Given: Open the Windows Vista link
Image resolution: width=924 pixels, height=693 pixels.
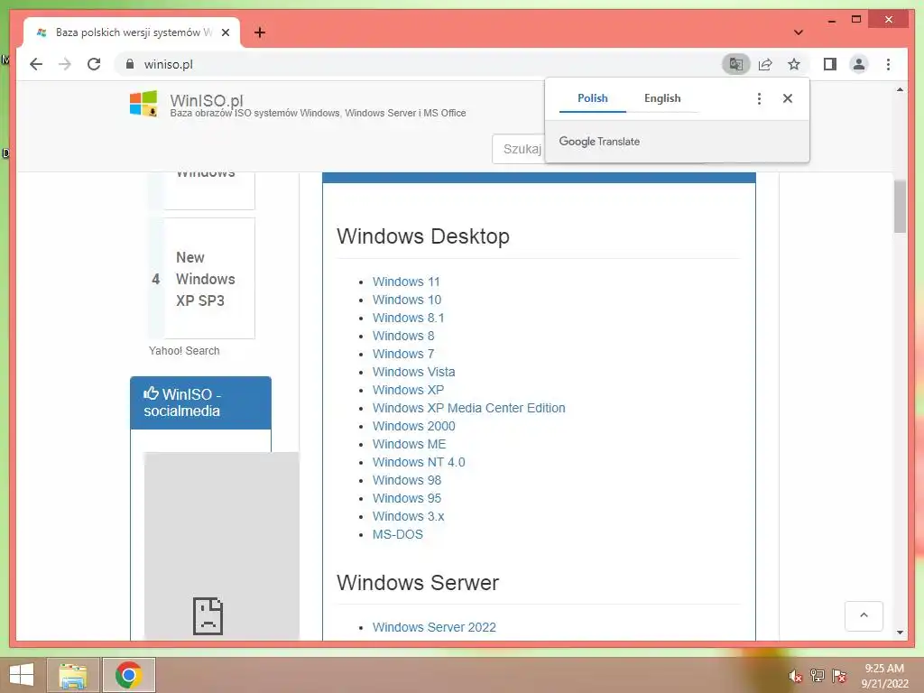Looking at the screenshot, I should 413,372.
